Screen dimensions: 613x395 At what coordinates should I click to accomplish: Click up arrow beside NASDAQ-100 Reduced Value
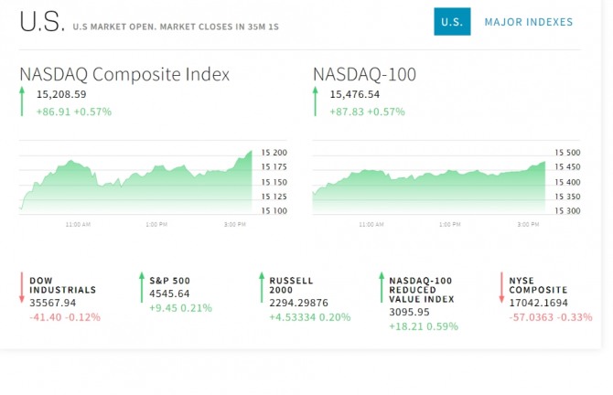382,287
